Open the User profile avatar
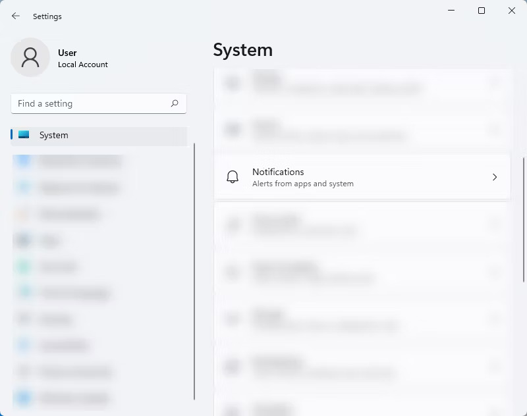The image size is (527, 416). pyautogui.click(x=30, y=58)
